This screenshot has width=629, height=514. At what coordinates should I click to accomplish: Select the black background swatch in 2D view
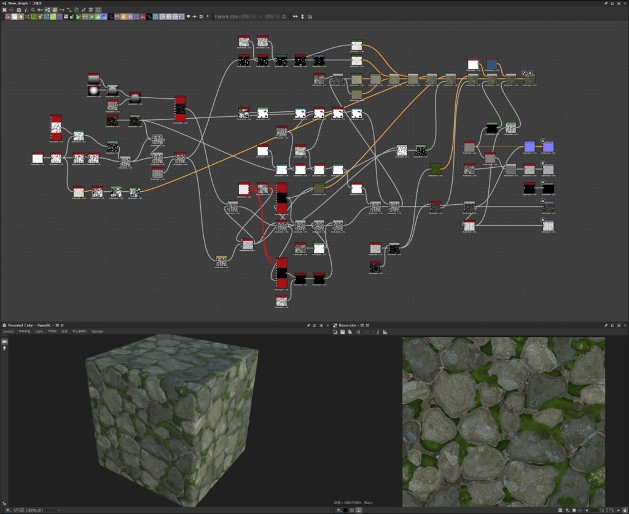(x=345, y=510)
